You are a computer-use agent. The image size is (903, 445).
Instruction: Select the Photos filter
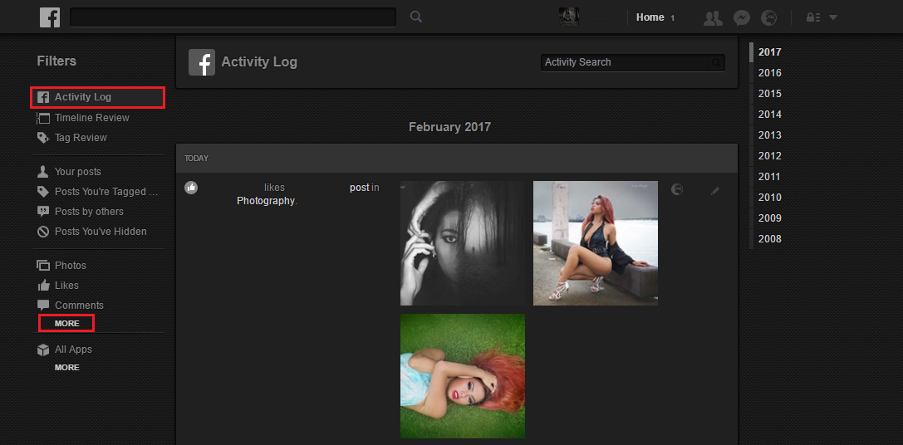61,266
